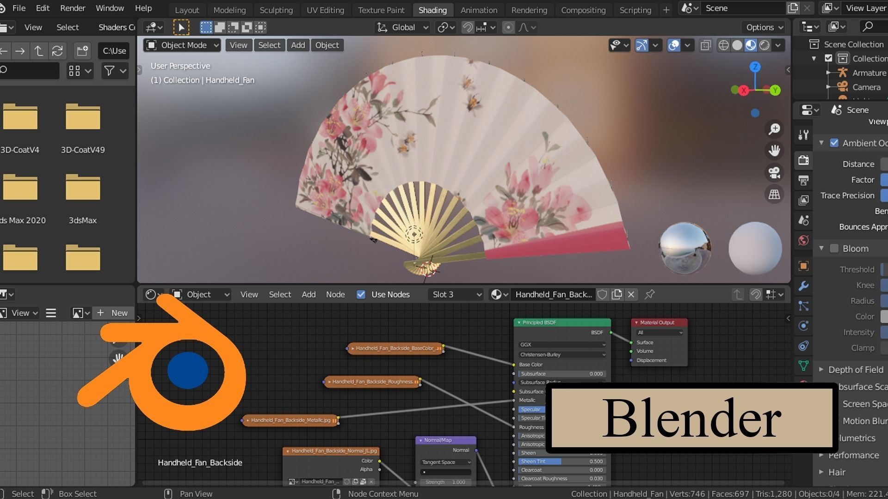Disable the Ambient Occlusion checkbox
Screen dimensions: 888x499
(834, 143)
